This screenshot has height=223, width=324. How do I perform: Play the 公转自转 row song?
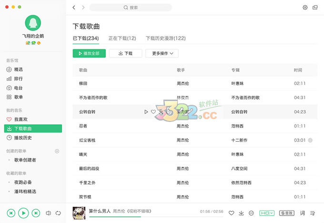pyautogui.click(x=146, y=112)
